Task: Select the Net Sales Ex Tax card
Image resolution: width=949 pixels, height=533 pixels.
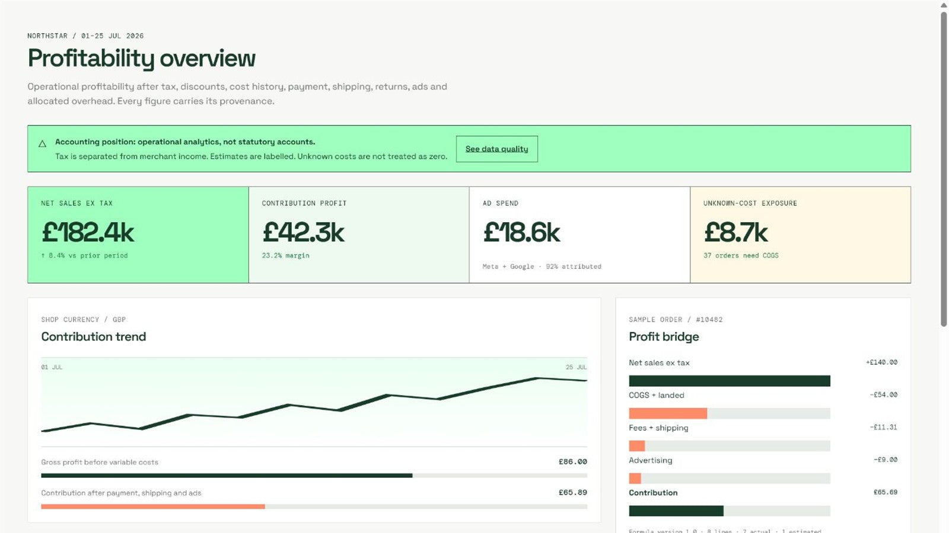Action: [138, 235]
